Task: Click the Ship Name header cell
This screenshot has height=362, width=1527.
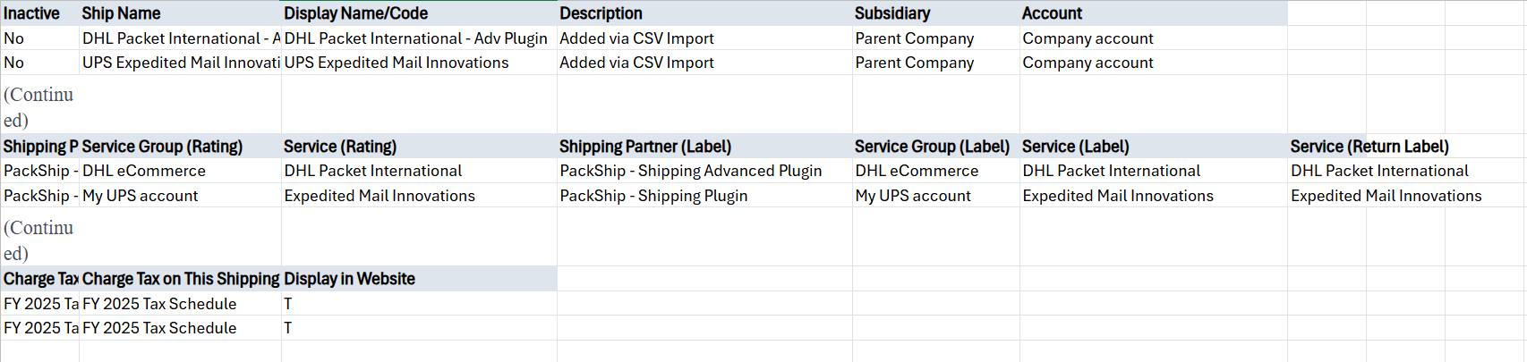Action: tap(179, 13)
